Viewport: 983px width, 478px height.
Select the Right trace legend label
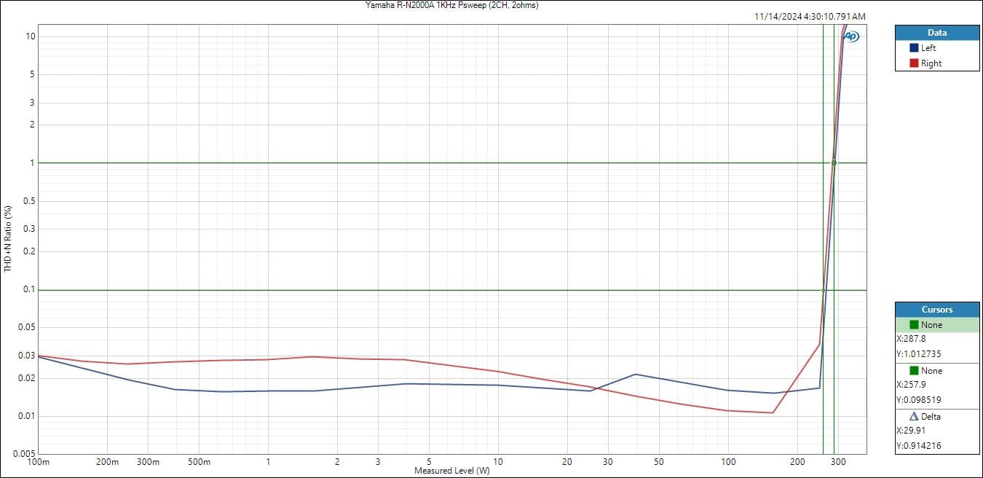(x=931, y=63)
